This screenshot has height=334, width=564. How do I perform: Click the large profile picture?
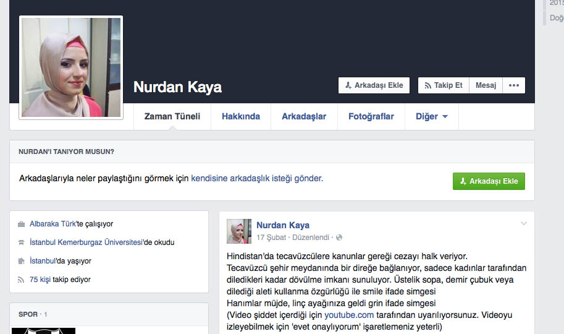point(71,67)
